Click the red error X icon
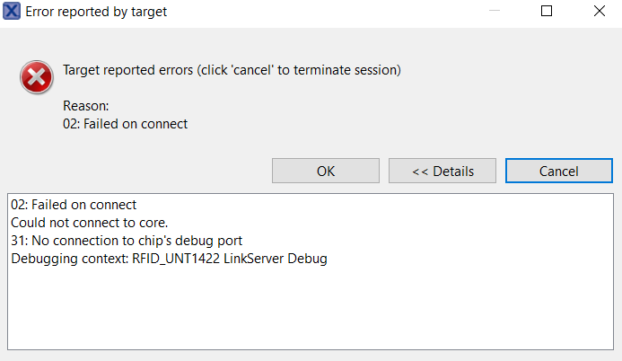622x361 pixels. tap(37, 78)
